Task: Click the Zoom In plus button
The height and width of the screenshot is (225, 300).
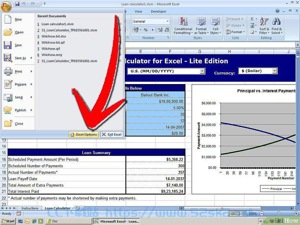Action: coord(296,213)
